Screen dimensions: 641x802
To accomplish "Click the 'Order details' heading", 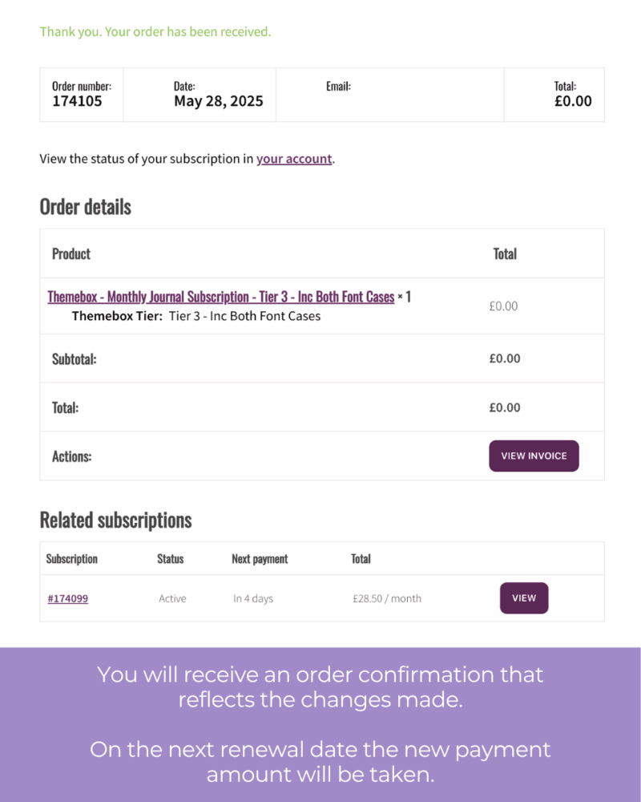I will tap(85, 207).
